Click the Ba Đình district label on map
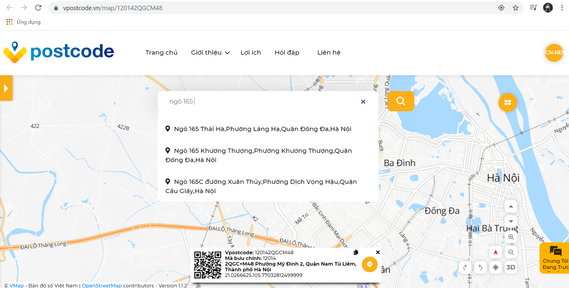The width and height of the screenshot is (569, 288). click(x=399, y=163)
